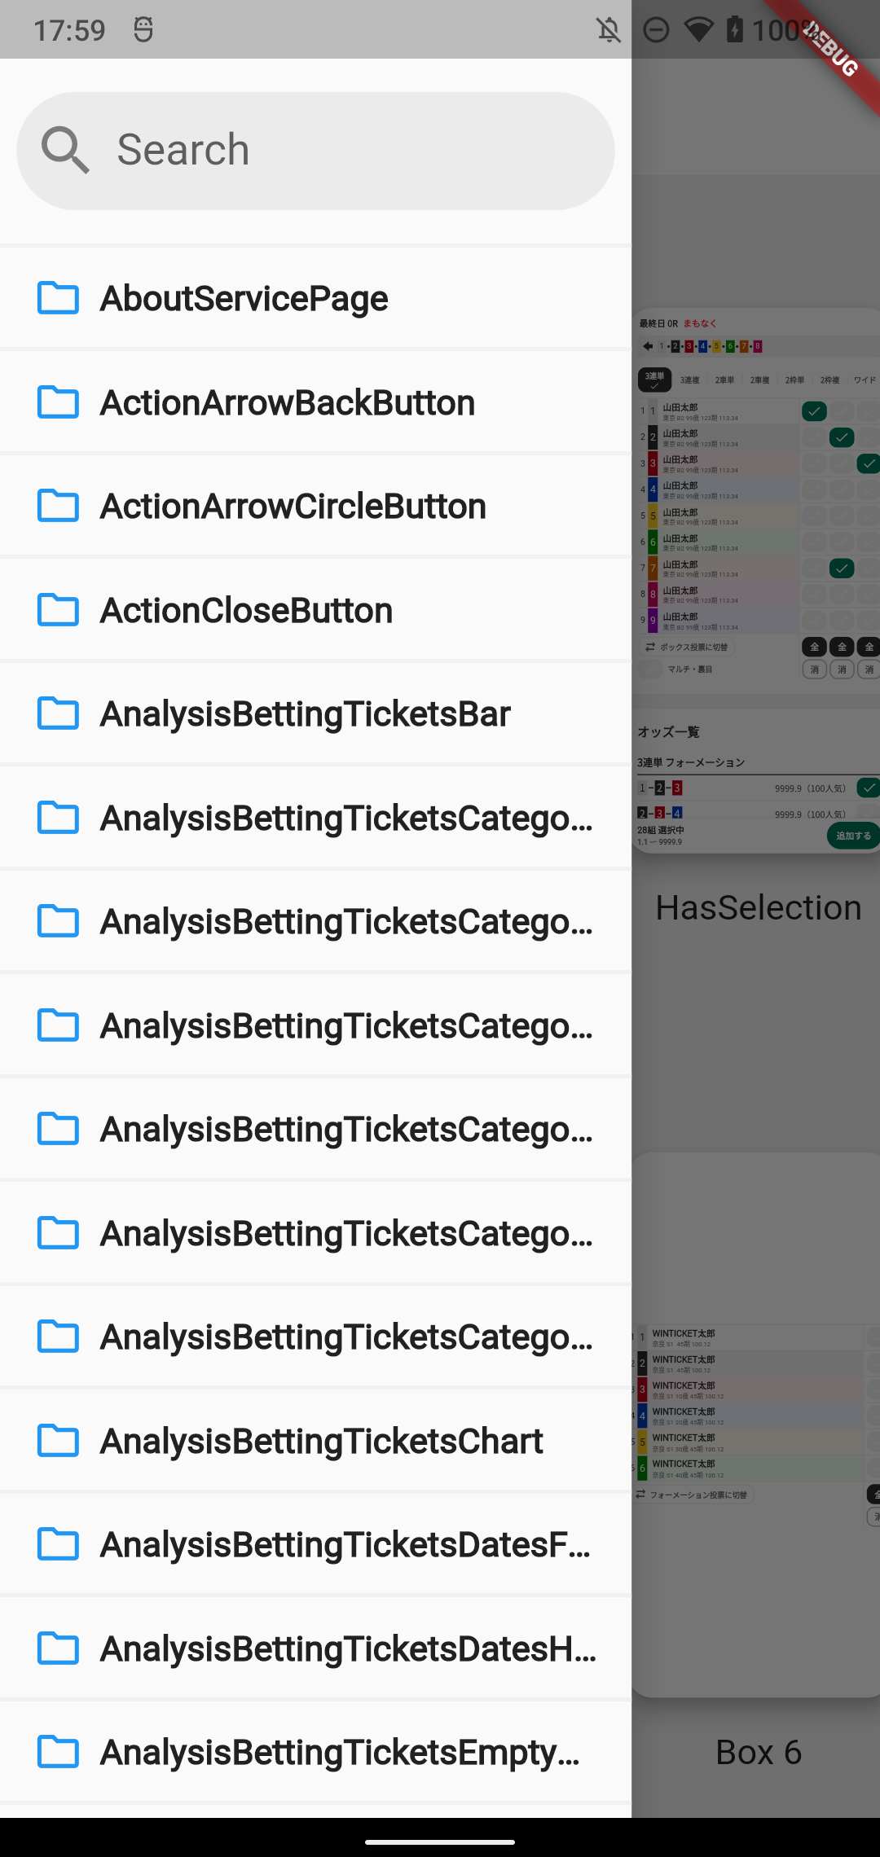
Task: Click the magnifier icon in the search bar
Action: coord(65,150)
